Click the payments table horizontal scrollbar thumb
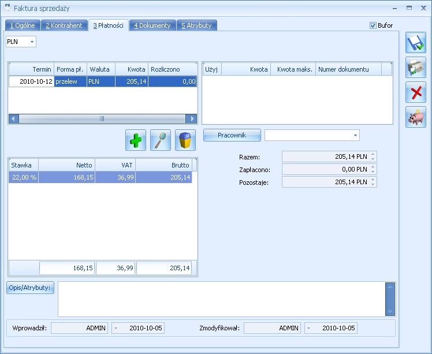 [x=102, y=119]
